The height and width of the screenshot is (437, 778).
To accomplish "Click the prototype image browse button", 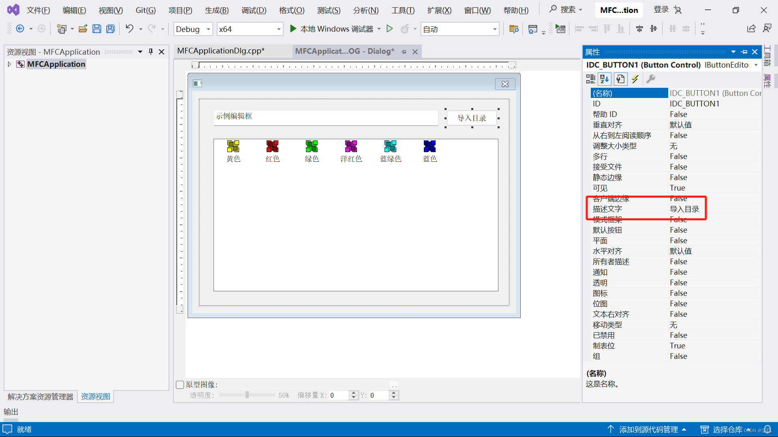I will (394, 385).
